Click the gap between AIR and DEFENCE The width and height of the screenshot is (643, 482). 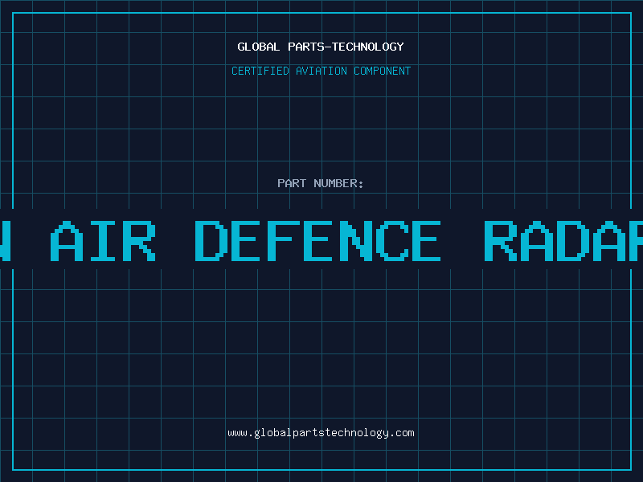tap(175, 241)
